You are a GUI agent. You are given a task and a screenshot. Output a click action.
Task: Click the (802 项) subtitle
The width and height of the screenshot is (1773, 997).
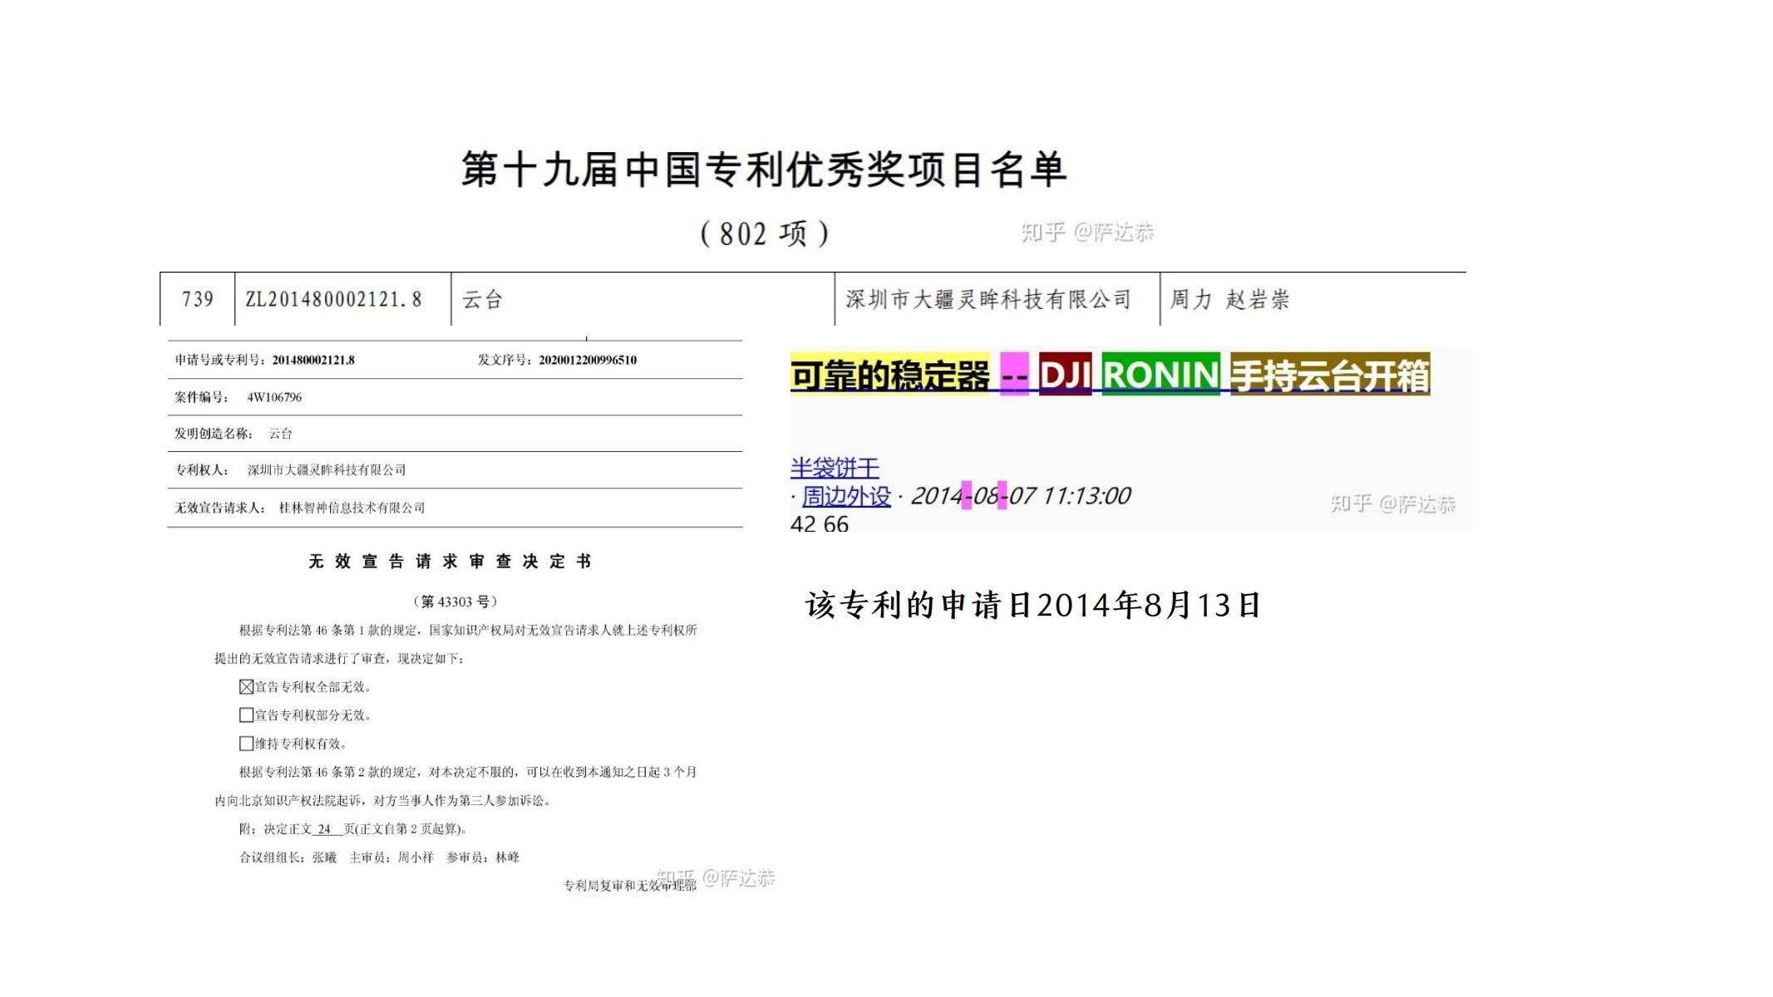(764, 233)
